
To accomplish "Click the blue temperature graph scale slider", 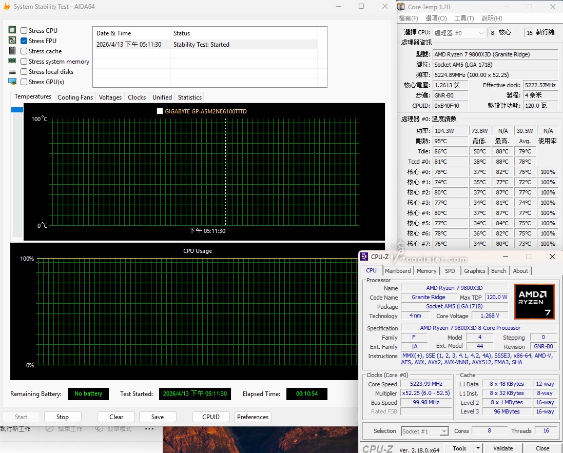I will pyautogui.click(x=17, y=110).
